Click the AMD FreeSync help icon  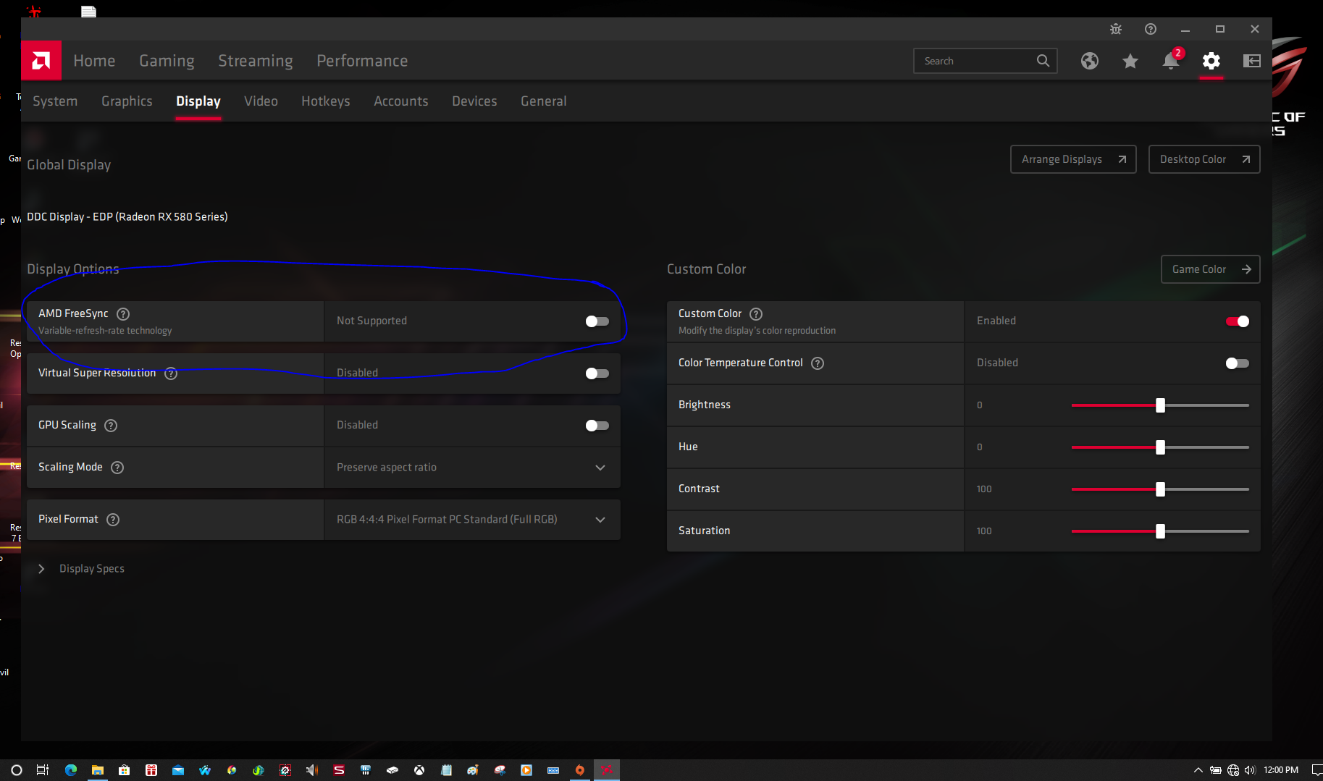(123, 313)
